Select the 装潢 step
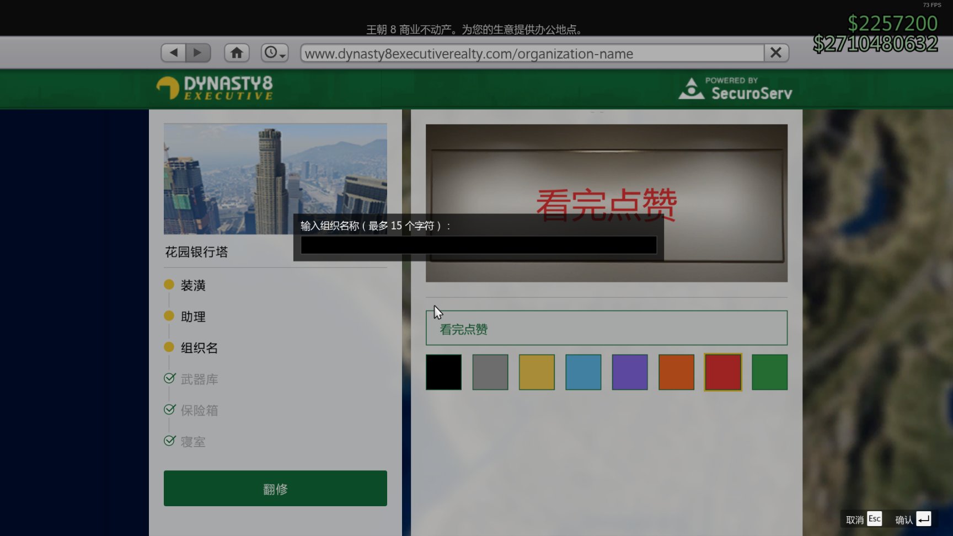The height and width of the screenshot is (536, 953). [x=185, y=285]
